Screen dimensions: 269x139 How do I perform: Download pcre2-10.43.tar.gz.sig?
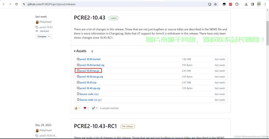91,77
